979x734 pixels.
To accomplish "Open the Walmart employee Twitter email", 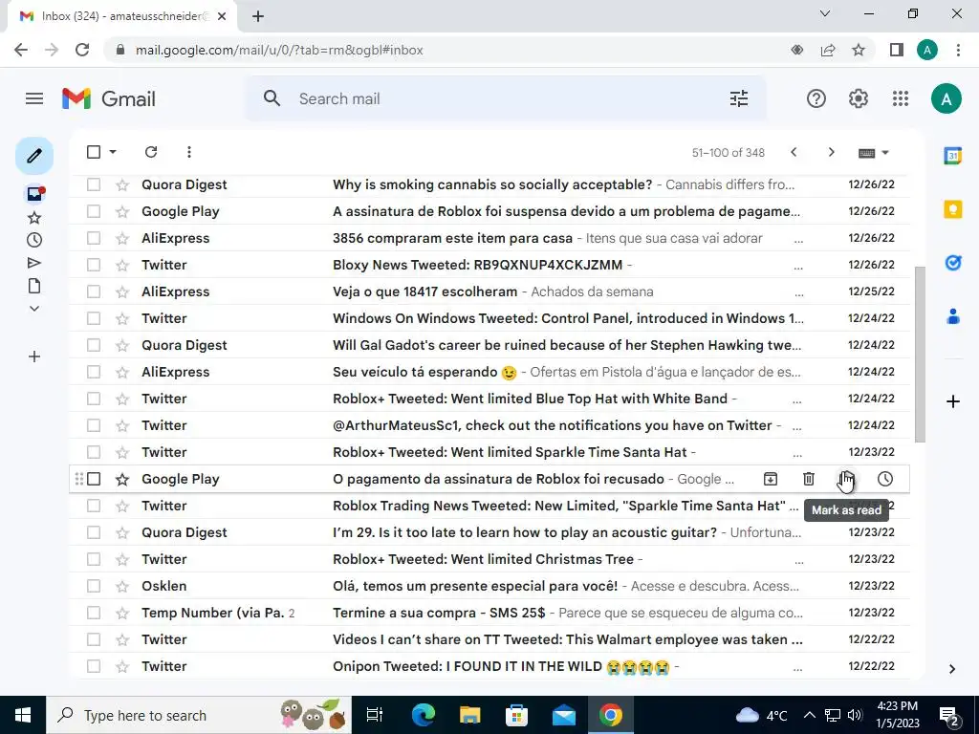I will [489, 639].
